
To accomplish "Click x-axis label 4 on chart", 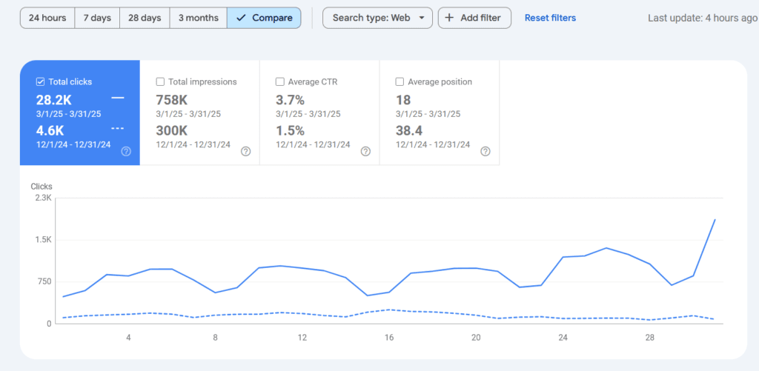I will pos(128,337).
